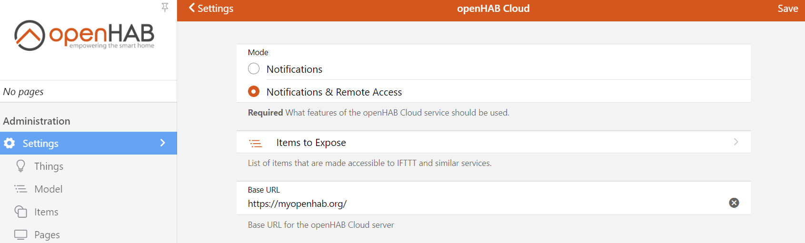Viewport: 805px width, 243px height.
Task: Expand Items to Expose with the right chevron
Action: tap(735, 142)
